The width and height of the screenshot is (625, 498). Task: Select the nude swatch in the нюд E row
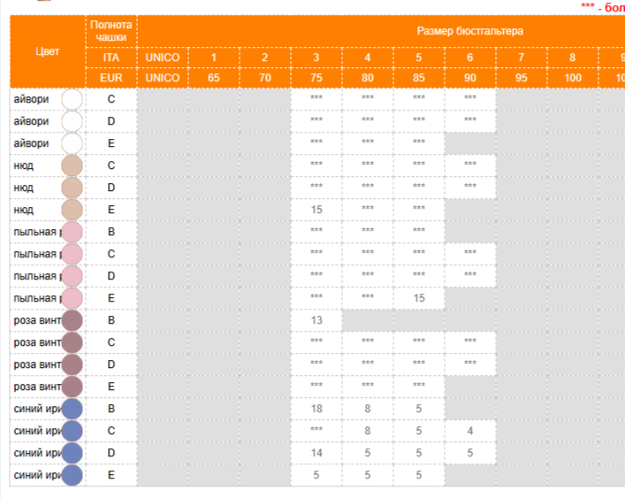72,210
